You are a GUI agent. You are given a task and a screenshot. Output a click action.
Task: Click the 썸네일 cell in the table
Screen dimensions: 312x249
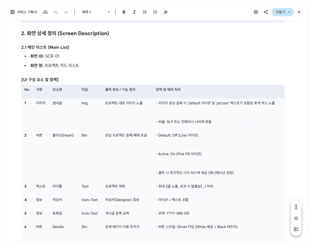point(57,103)
